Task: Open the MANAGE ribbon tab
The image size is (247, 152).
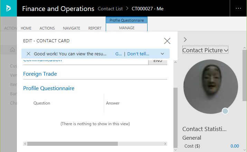Action: [127, 28]
